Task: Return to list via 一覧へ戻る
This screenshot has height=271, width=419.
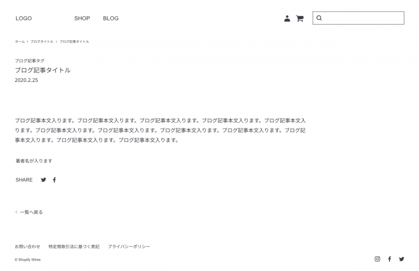Action: click(31, 212)
